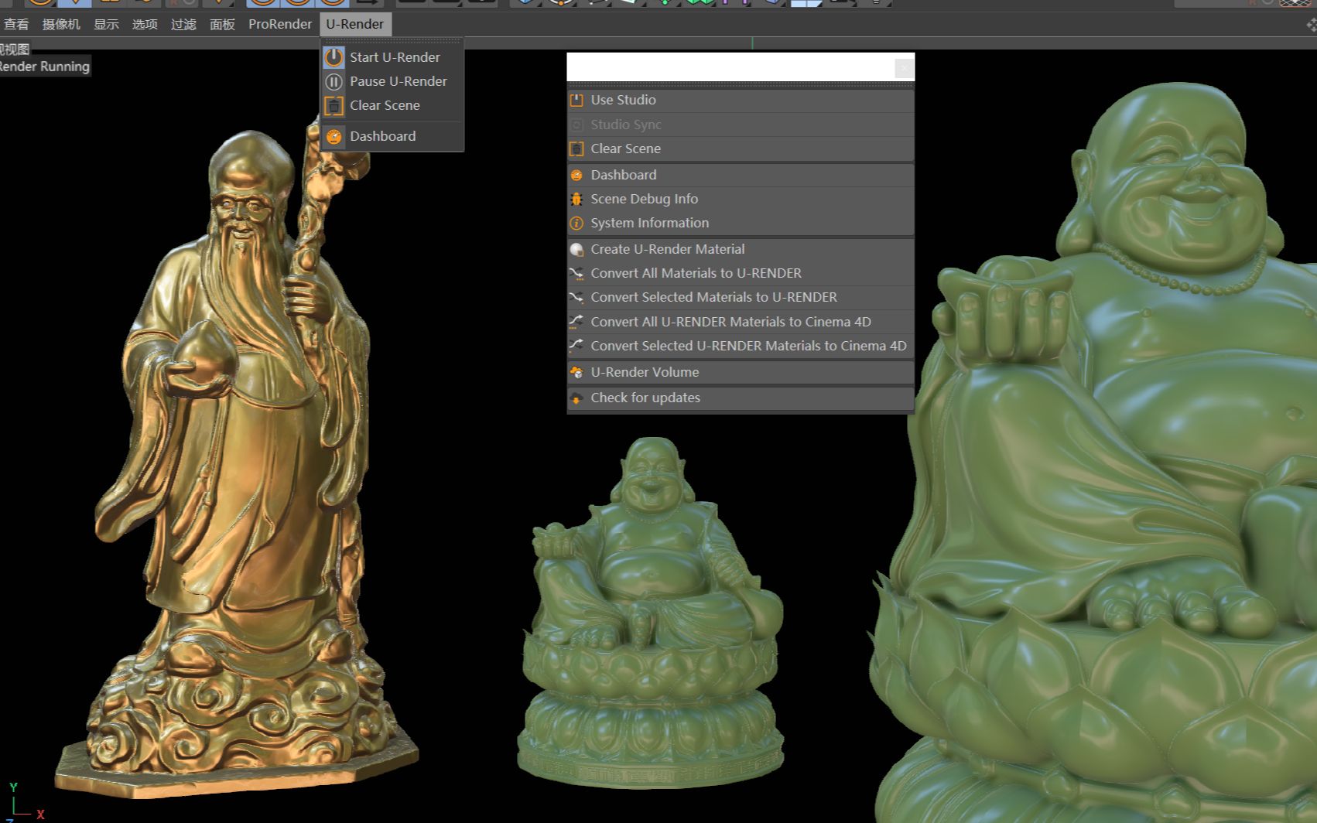Choose Create U-Render Material
Screen dimensions: 1317x823
click(741, 249)
